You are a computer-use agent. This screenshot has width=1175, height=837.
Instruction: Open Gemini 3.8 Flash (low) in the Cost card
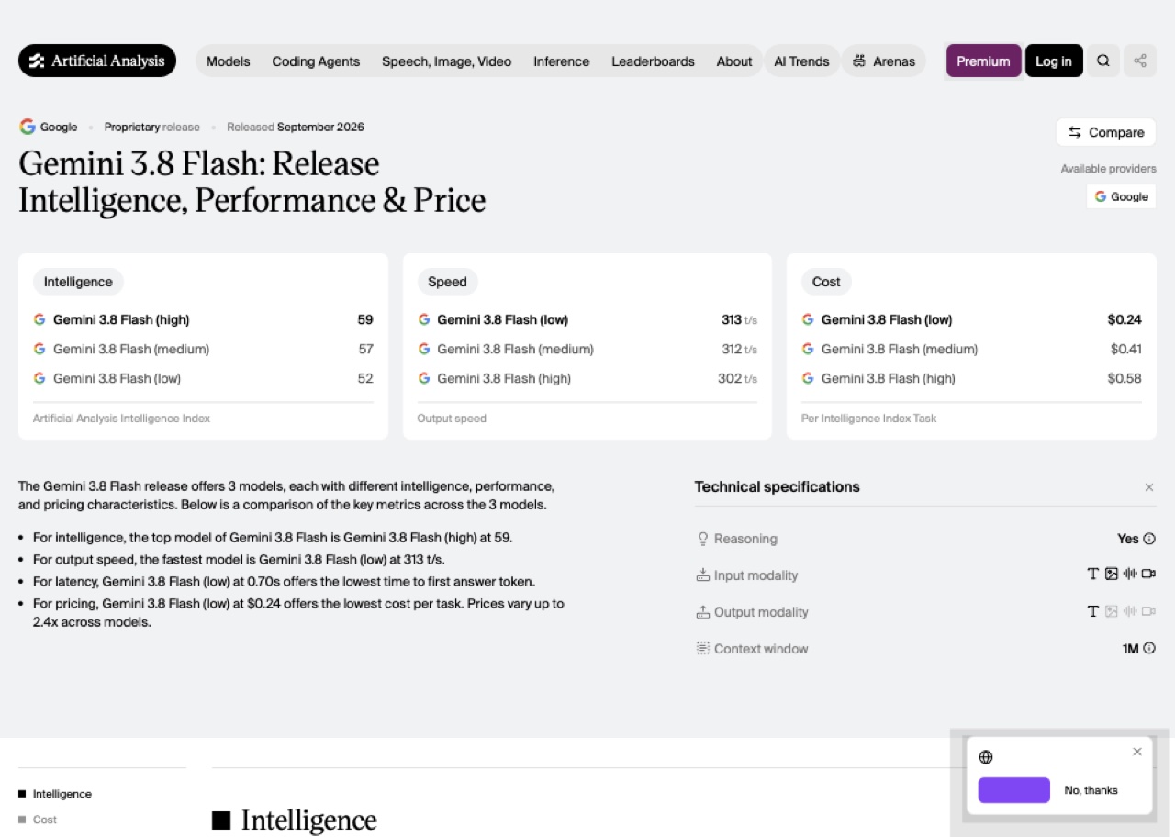pos(887,319)
